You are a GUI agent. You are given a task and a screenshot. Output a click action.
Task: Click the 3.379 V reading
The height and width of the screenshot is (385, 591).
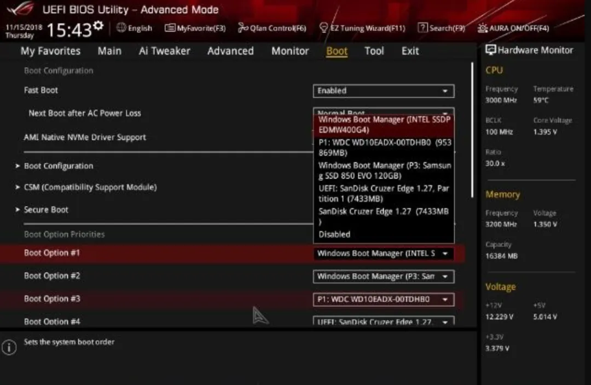point(497,348)
